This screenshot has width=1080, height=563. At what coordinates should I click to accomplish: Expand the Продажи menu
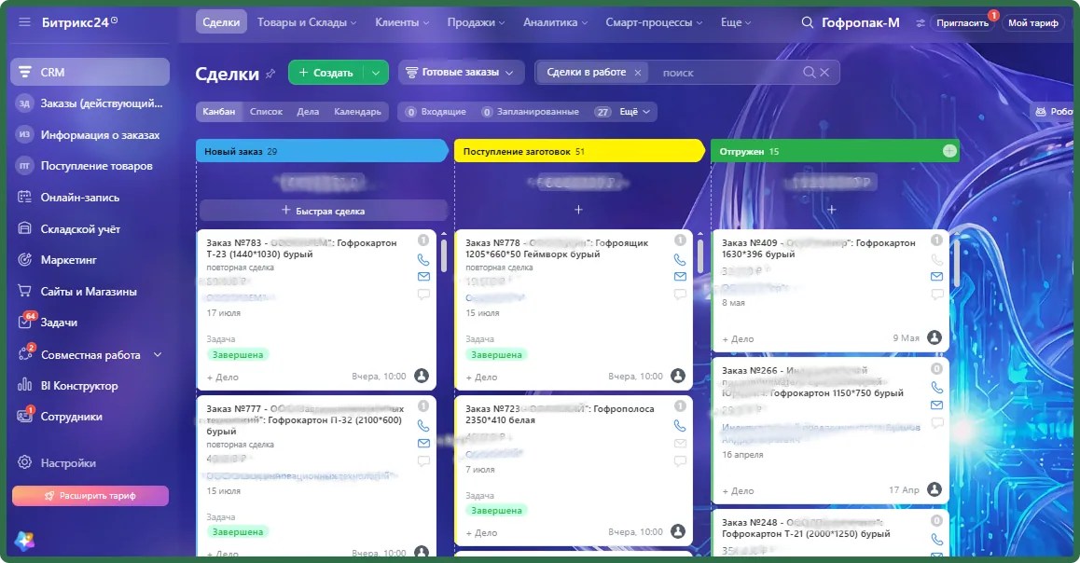tap(476, 22)
